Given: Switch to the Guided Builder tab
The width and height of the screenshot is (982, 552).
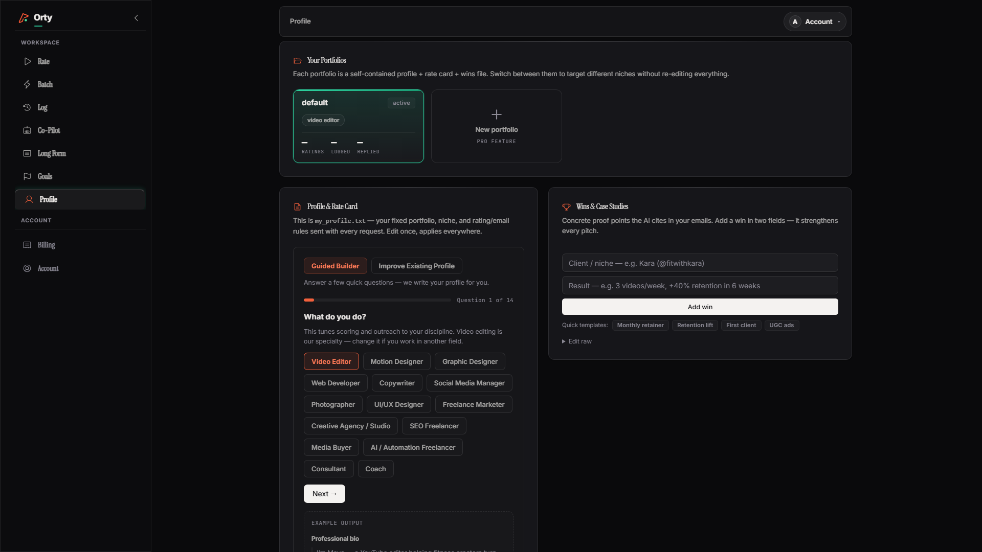Looking at the screenshot, I should point(335,266).
